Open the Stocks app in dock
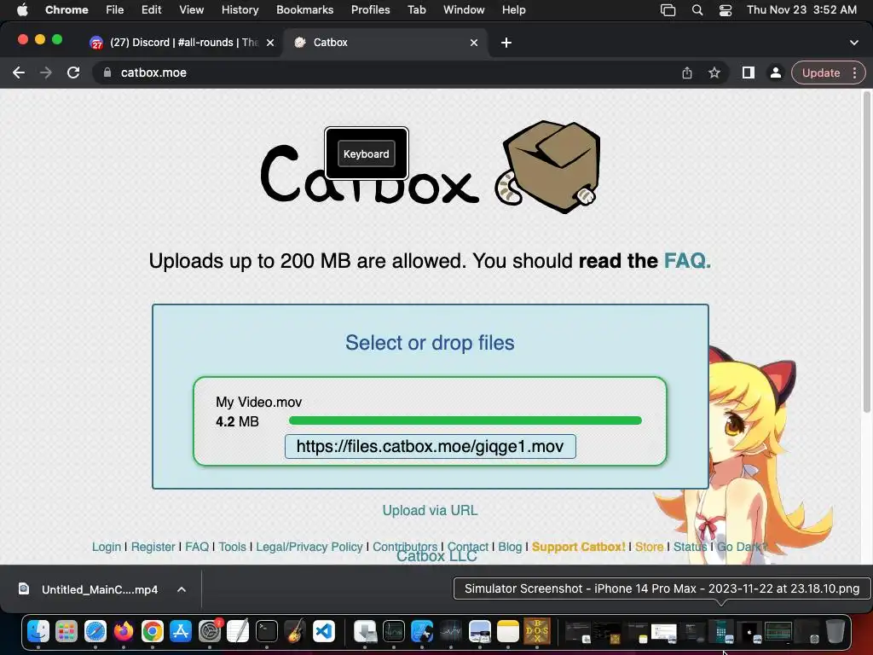 (x=451, y=632)
